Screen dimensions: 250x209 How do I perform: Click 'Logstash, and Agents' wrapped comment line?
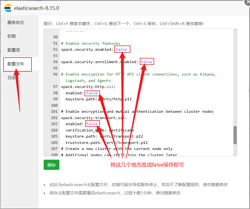point(88,81)
